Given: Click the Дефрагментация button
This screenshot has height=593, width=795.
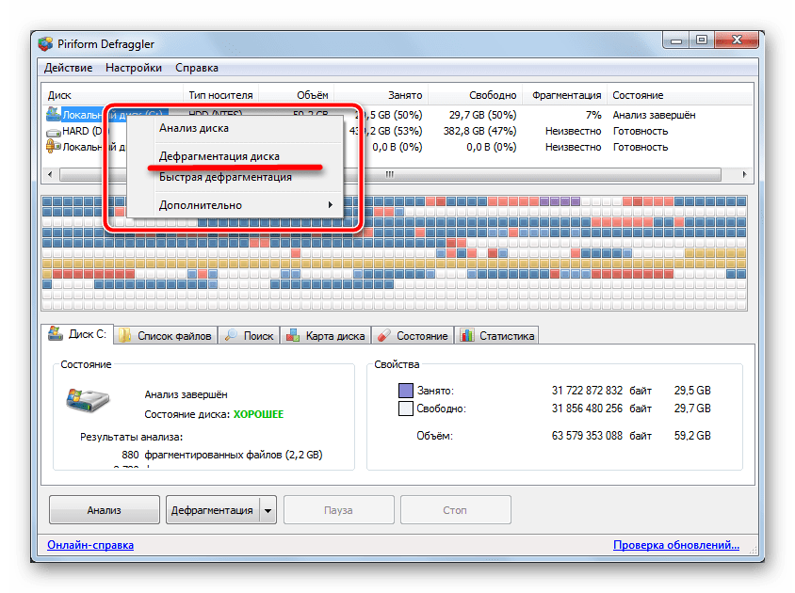Looking at the screenshot, I should [x=213, y=510].
